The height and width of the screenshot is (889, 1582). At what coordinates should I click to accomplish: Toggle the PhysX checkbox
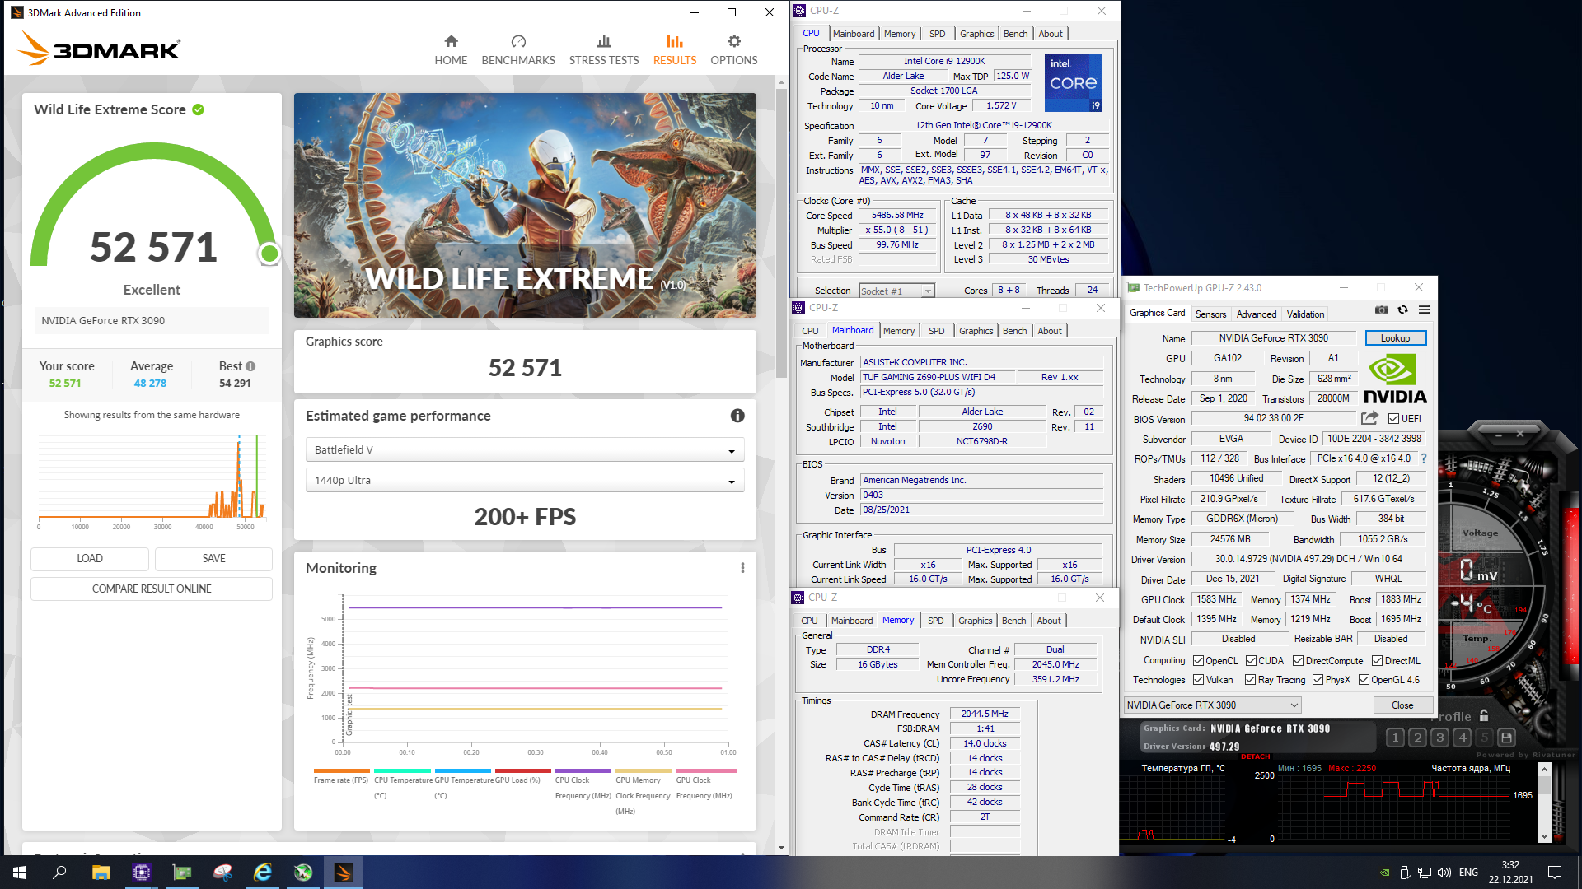(1318, 680)
